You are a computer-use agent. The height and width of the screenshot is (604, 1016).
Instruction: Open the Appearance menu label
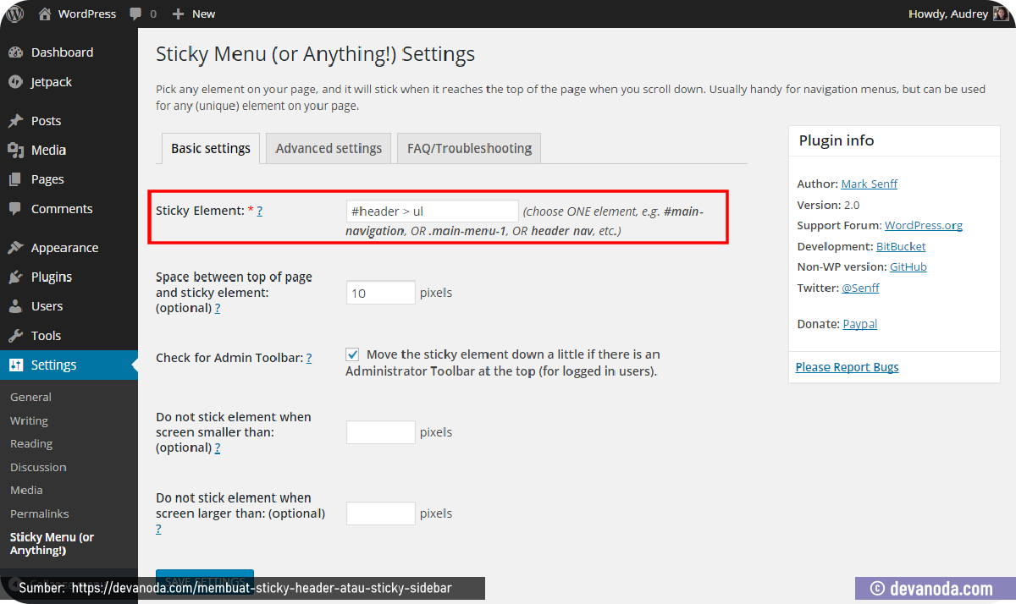click(x=65, y=248)
